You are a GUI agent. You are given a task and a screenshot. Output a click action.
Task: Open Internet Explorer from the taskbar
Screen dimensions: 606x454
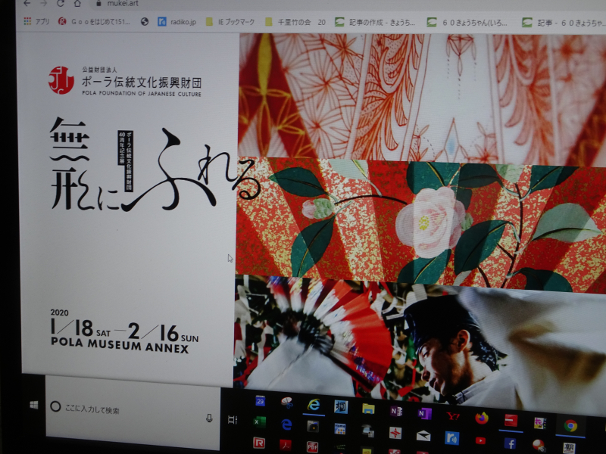[314, 405]
